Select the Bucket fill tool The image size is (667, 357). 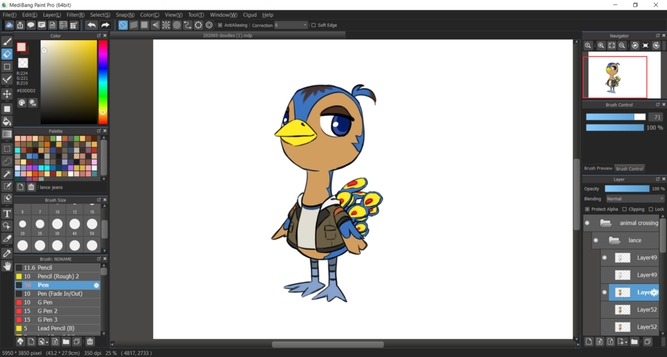tap(7, 122)
